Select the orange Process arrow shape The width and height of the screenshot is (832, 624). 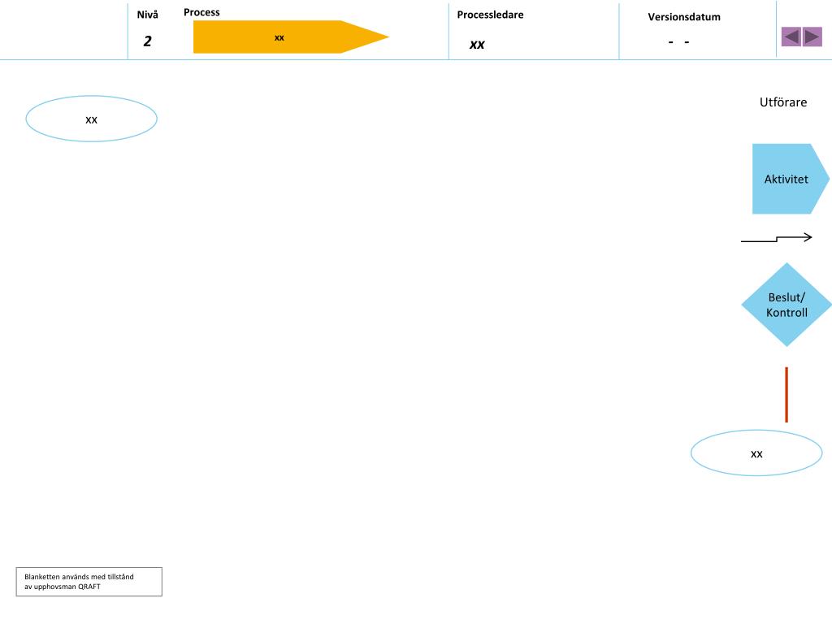click(x=291, y=37)
